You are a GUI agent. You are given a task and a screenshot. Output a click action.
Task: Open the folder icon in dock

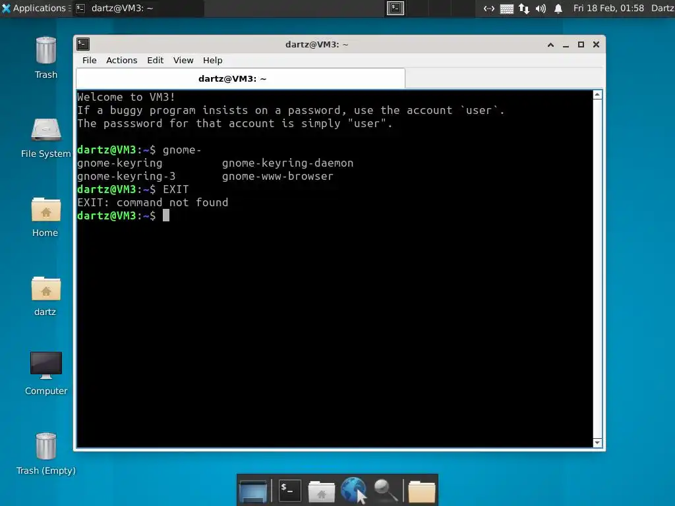[x=421, y=491]
